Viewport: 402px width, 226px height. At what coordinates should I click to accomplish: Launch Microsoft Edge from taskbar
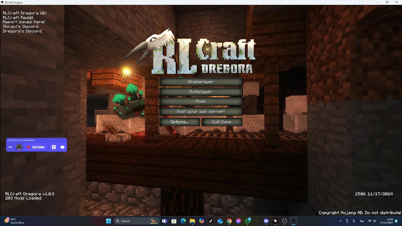183,221
